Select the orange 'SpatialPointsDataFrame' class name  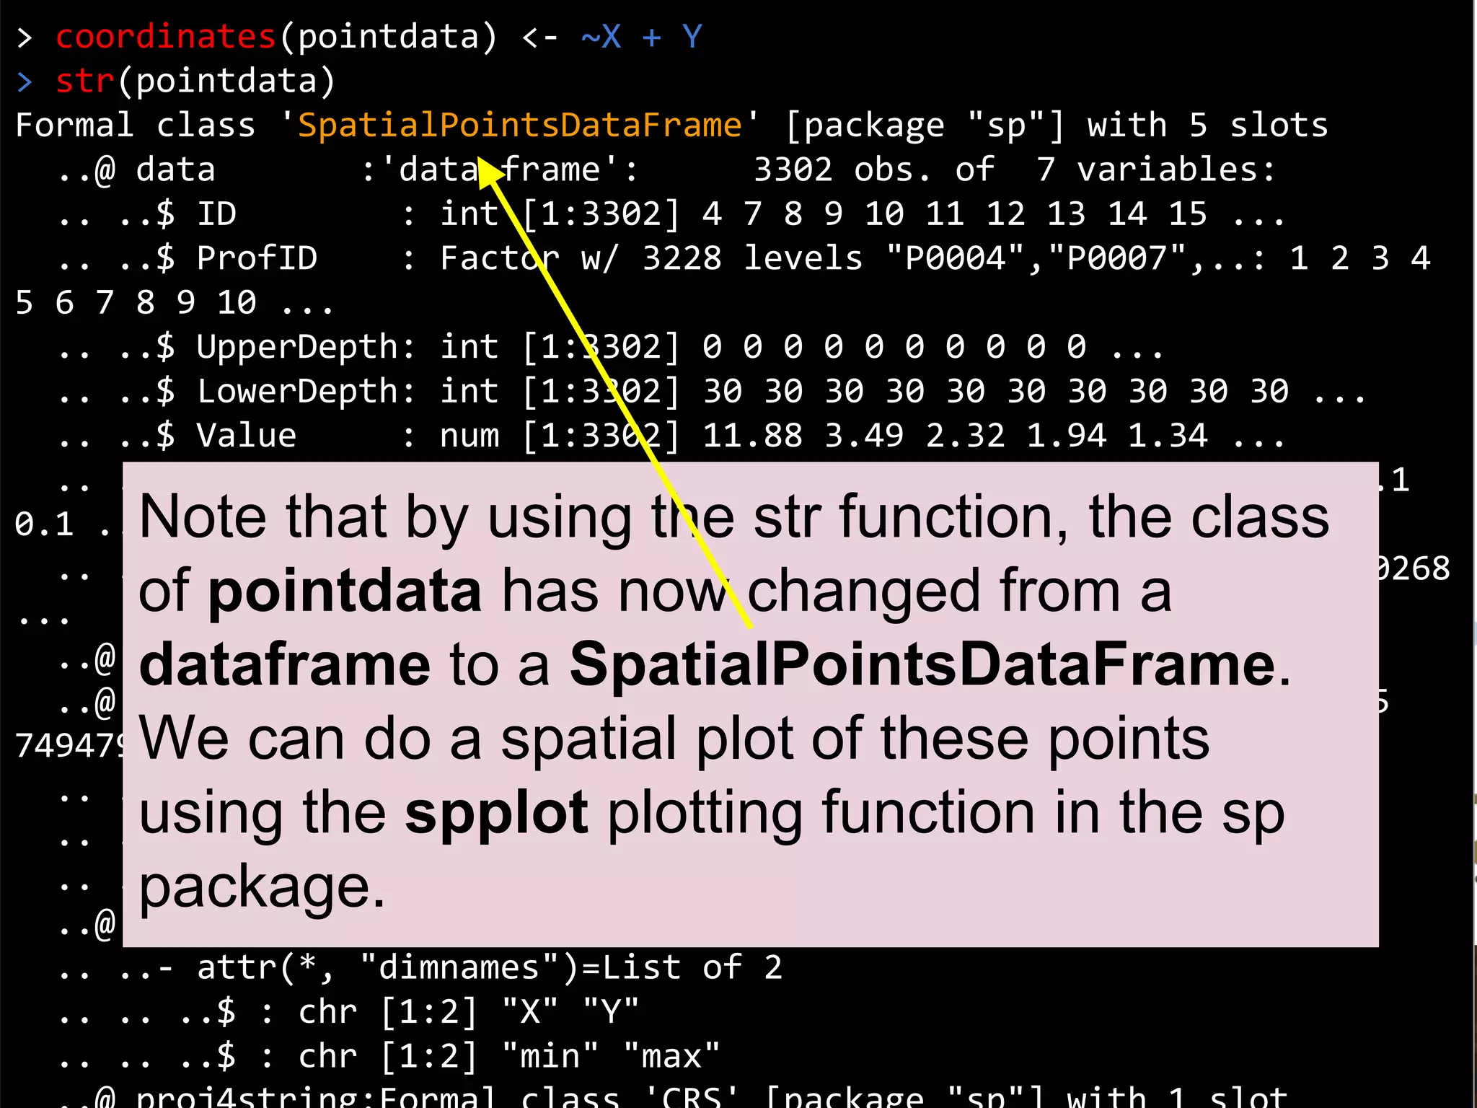(x=519, y=126)
